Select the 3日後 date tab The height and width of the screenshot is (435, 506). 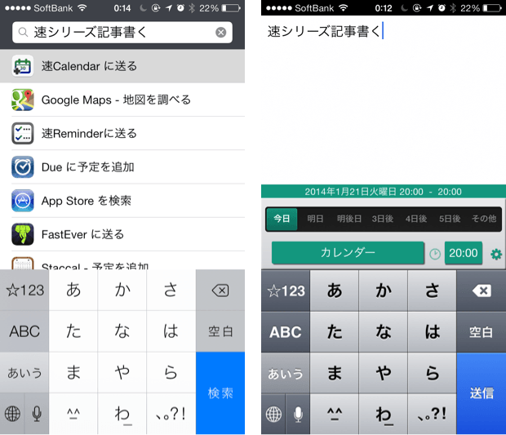pos(383,219)
